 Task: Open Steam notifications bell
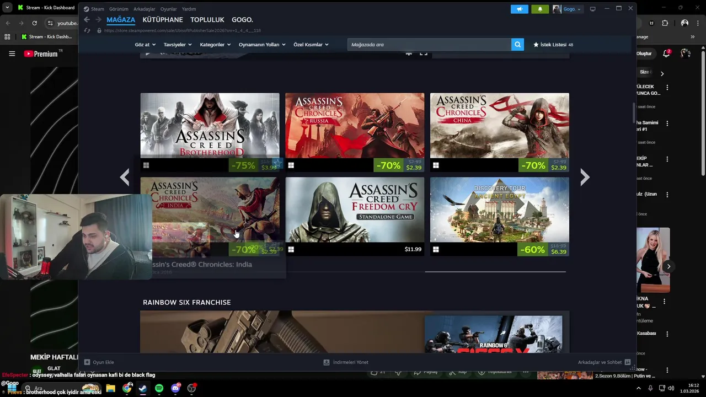click(539, 9)
